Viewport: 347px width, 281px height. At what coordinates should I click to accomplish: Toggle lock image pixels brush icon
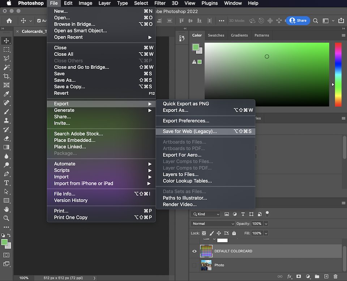[211, 233]
